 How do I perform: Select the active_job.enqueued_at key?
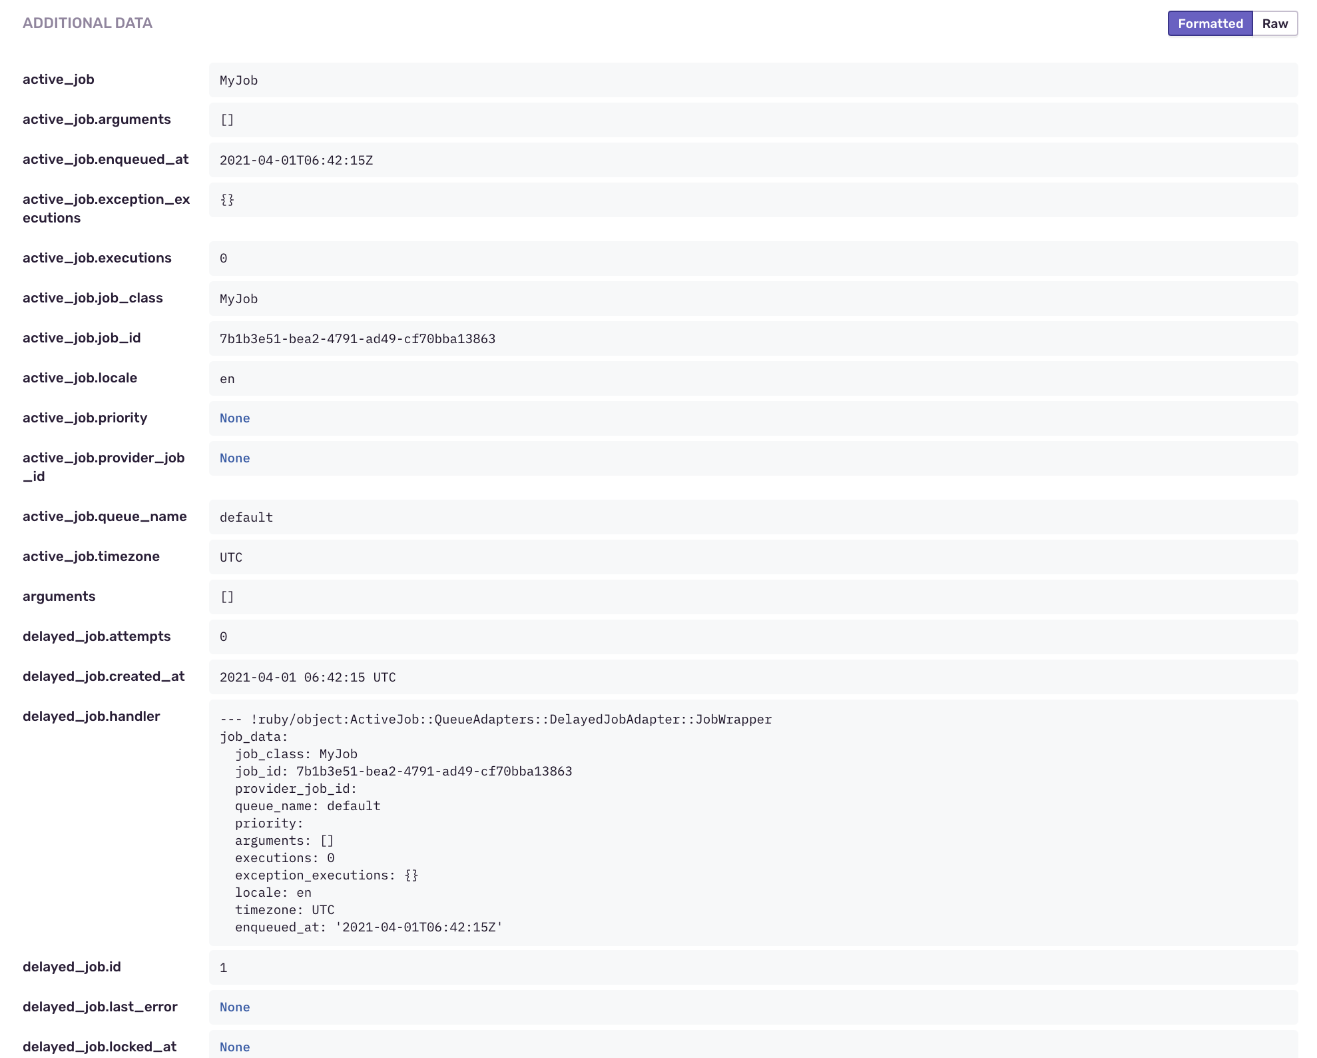106,159
